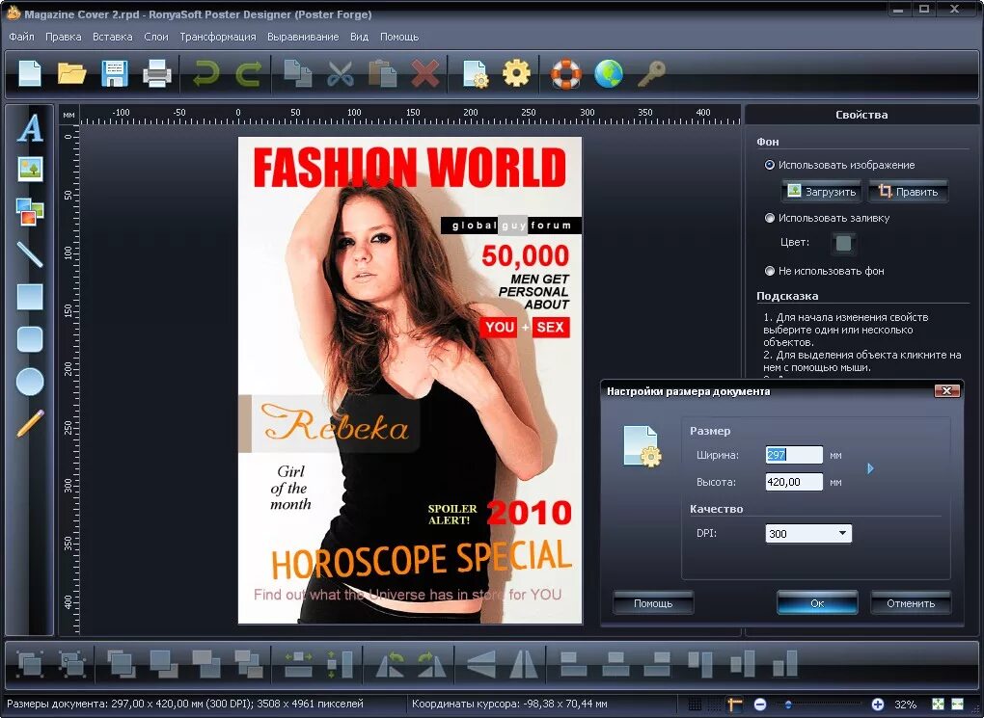Viewport: 984px width, 718px height.
Task: Select the Rectangle shape tool
Action: point(30,297)
